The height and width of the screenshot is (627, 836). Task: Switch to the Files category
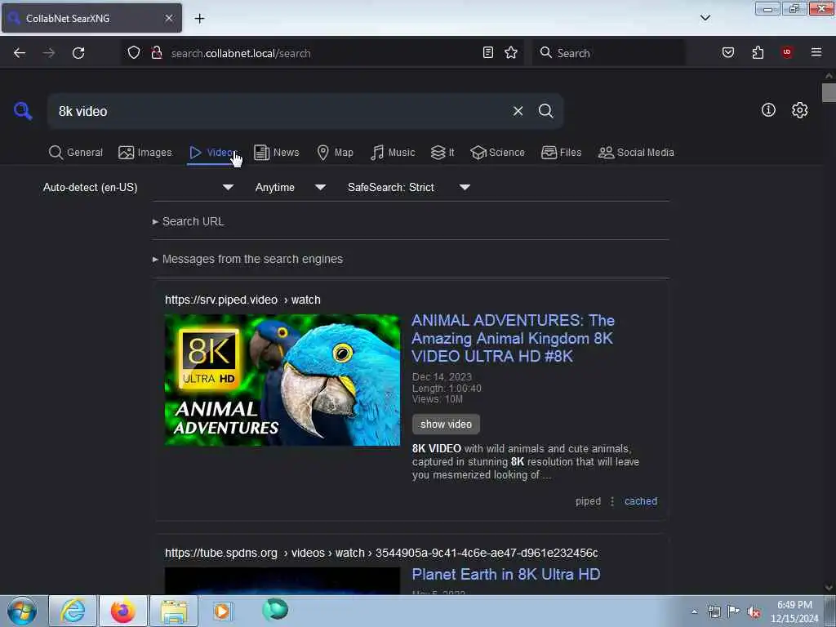[561, 153]
